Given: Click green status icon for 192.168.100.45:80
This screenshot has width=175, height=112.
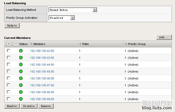Looking at the screenshot, I should tap(21, 71).
